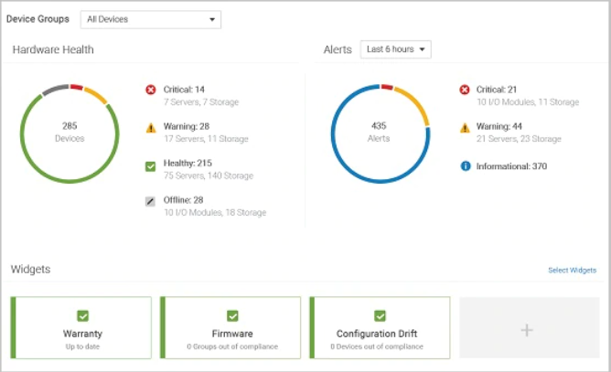Open the Warranty widget card
611x372 pixels.
point(81,327)
